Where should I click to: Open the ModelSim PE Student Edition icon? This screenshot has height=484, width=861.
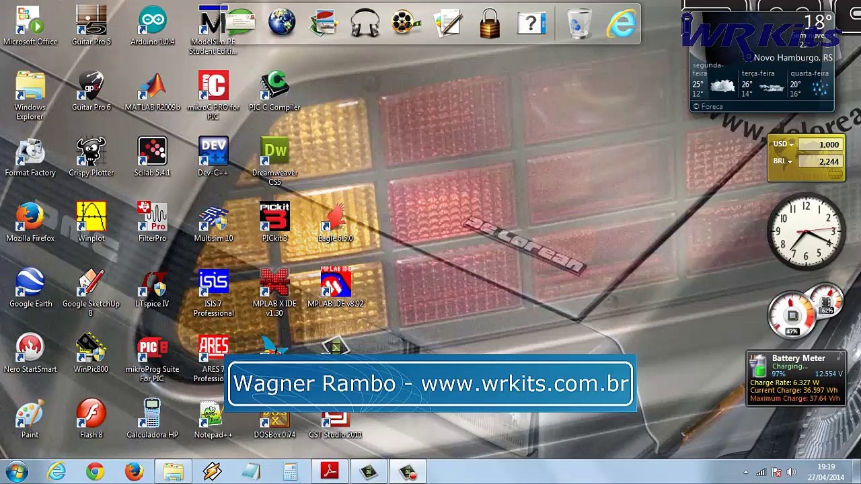pyautogui.click(x=213, y=30)
